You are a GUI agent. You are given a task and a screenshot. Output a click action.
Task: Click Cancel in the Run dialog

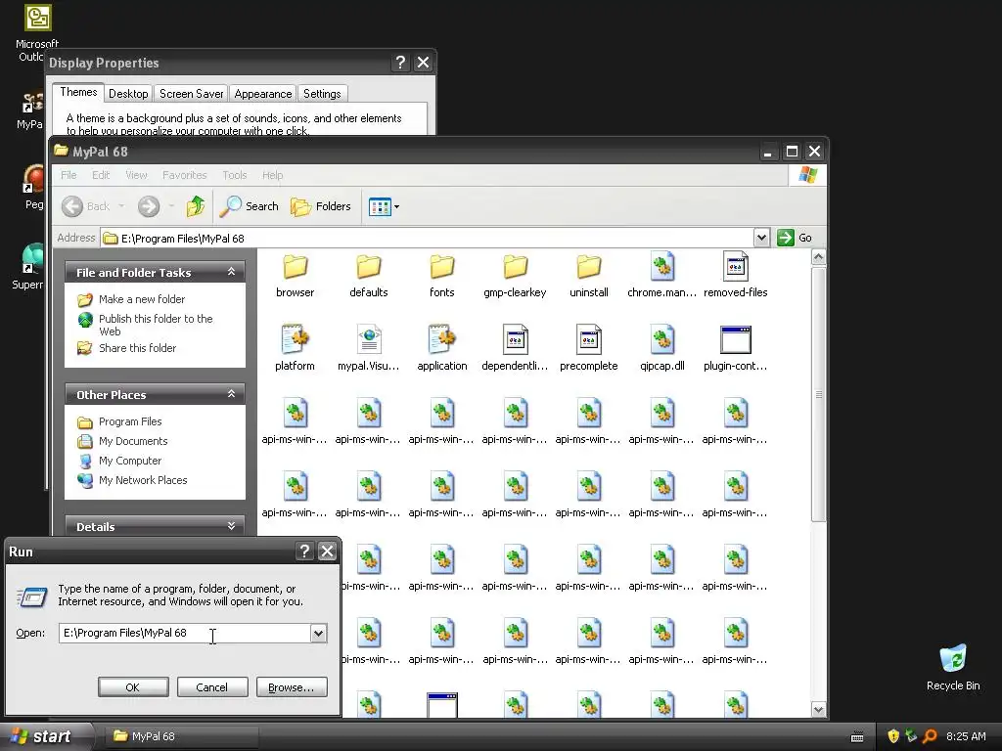coord(211,687)
